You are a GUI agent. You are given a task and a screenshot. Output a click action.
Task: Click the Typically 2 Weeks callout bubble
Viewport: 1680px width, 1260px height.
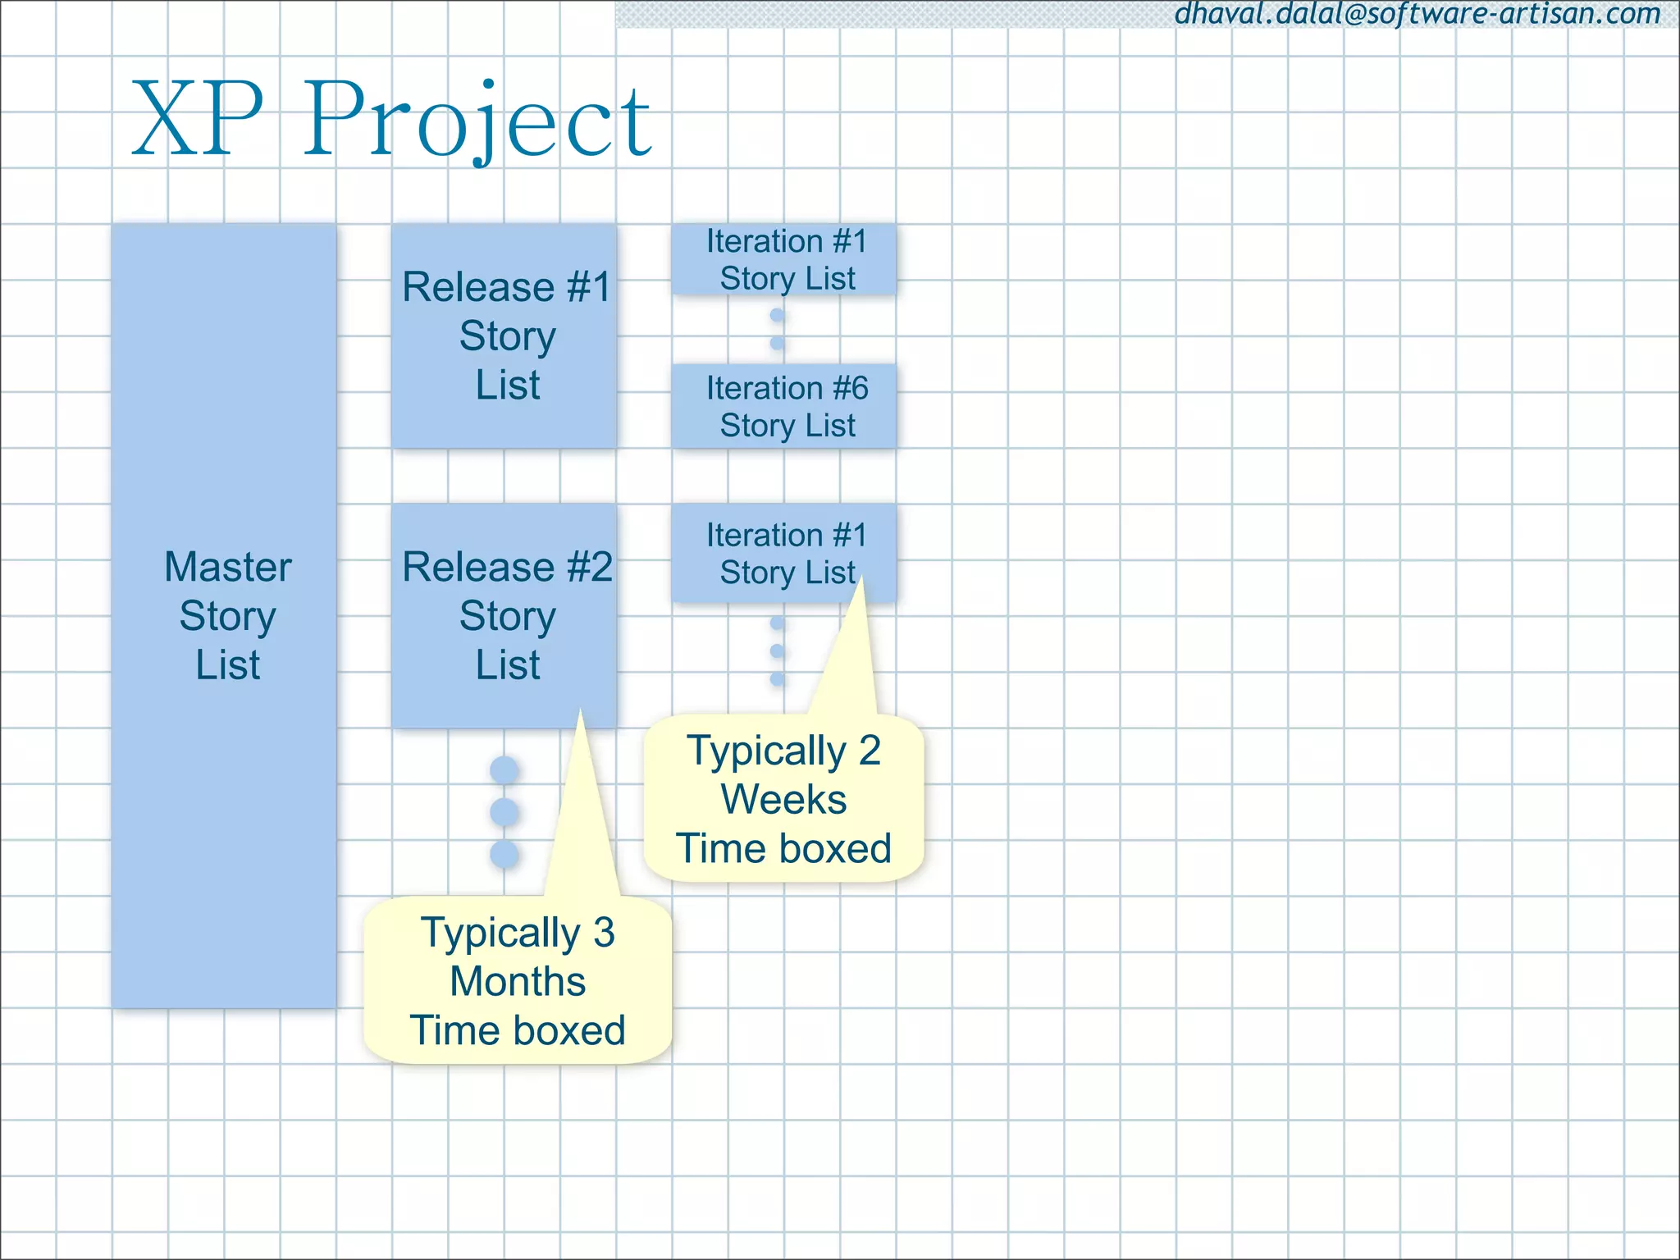click(x=784, y=800)
